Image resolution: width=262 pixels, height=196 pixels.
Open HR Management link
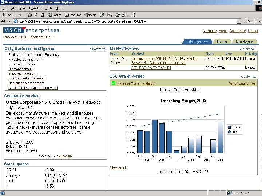click(20, 69)
